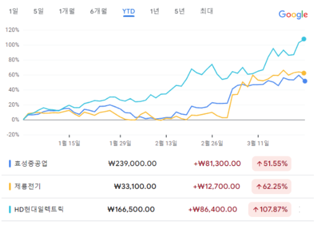Click the +₩12,700.00 change value

tap(217, 186)
